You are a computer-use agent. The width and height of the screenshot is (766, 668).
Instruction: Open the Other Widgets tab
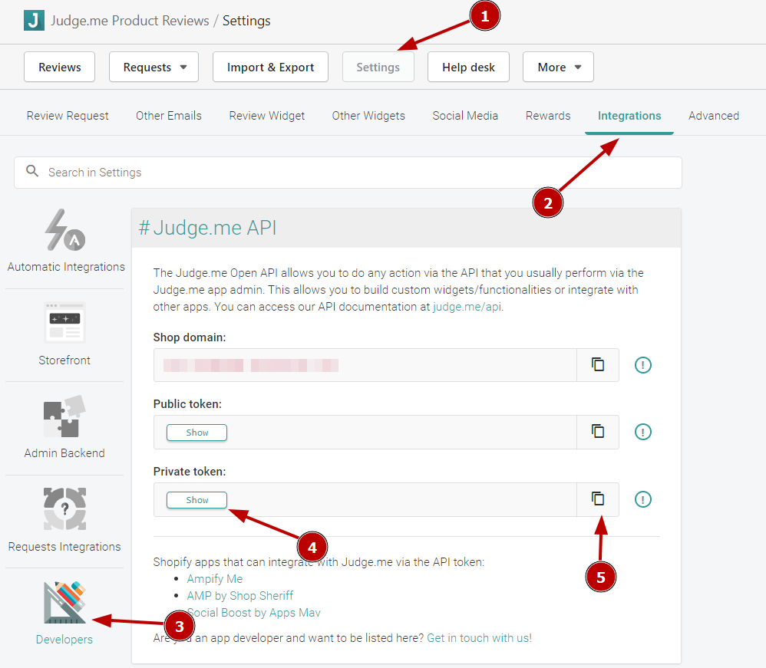click(x=368, y=116)
